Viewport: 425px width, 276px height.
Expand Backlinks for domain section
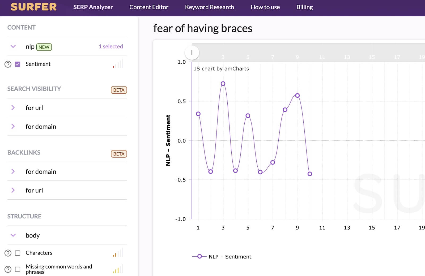click(x=13, y=171)
